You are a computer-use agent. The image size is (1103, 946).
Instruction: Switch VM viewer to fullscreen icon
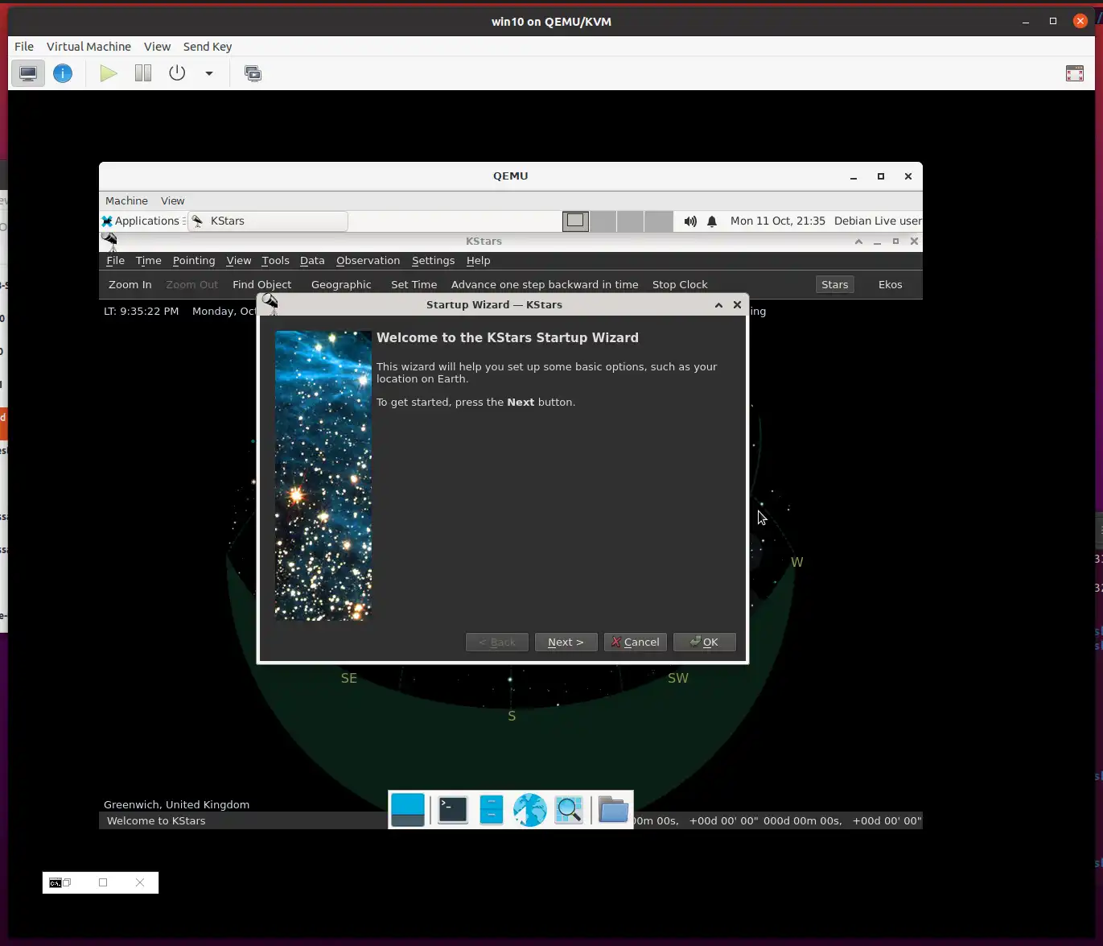click(x=1075, y=74)
